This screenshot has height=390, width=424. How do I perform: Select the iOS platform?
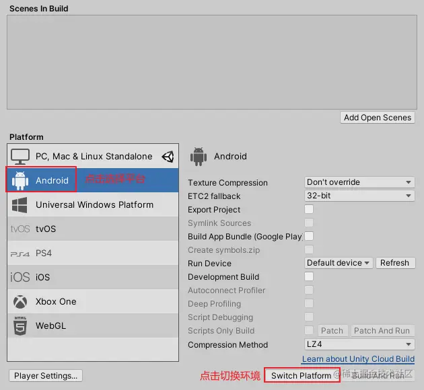click(x=93, y=277)
